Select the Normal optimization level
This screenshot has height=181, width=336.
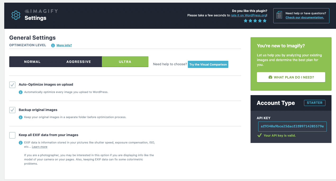[x=32, y=62]
